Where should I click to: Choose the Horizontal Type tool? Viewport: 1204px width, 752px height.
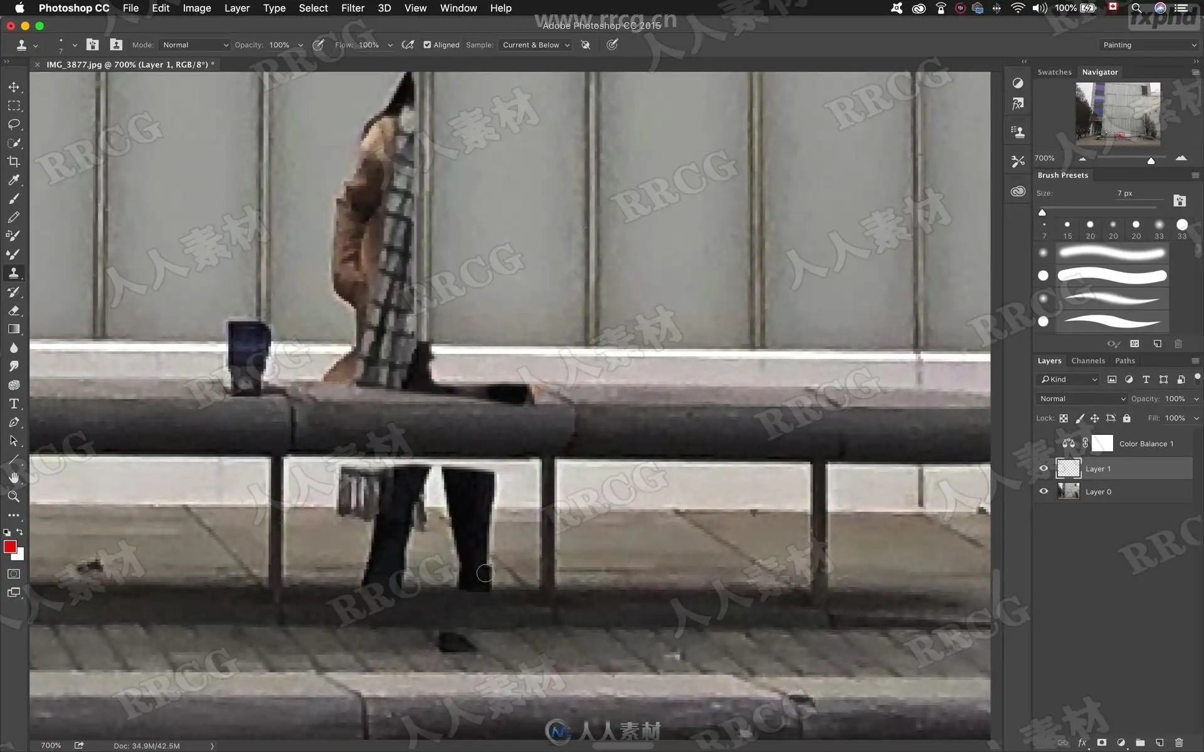[x=14, y=404]
